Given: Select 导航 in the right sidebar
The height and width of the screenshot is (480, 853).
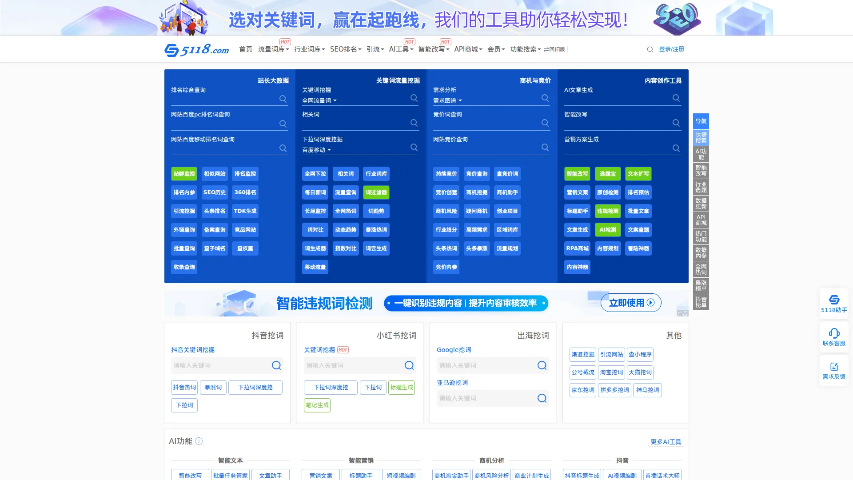Looking at the screenshot, I should pos(701,121).
